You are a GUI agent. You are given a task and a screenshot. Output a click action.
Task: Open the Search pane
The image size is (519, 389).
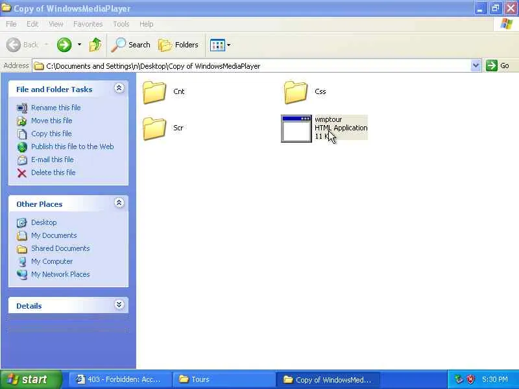131,45
